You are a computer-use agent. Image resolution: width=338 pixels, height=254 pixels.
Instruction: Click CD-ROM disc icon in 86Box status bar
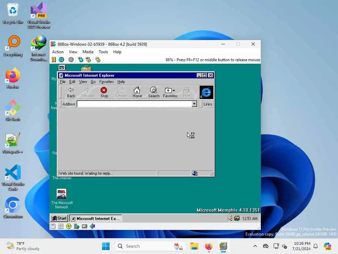(x=69, y=226)
